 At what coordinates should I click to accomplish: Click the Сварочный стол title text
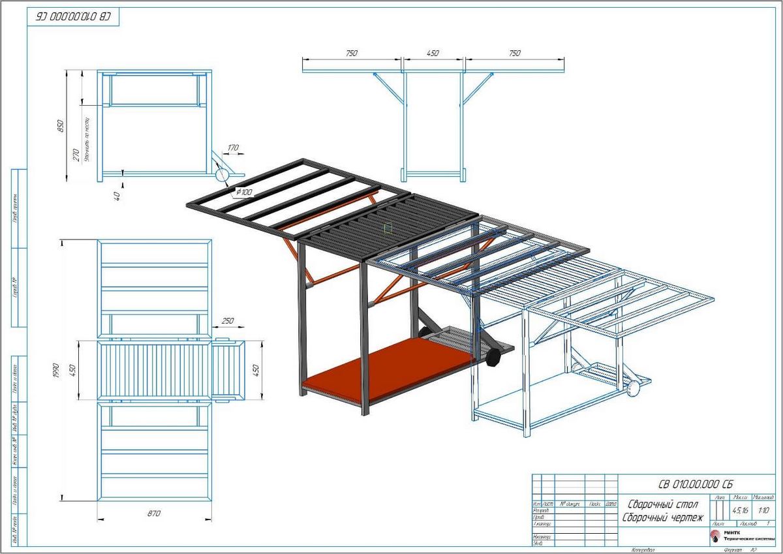coord(663,505)
